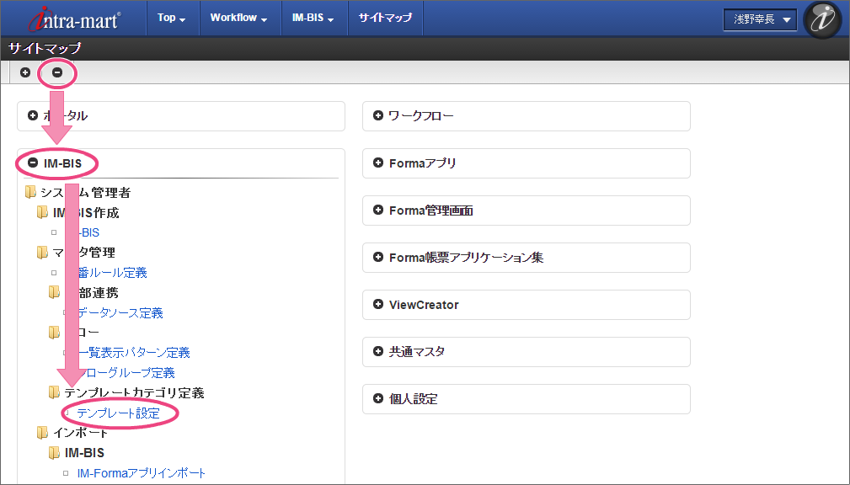Image resolution: width=850 pixels, height=485 pixels.
Task: Click the round i icon at top right
Action: pos(821,19)
